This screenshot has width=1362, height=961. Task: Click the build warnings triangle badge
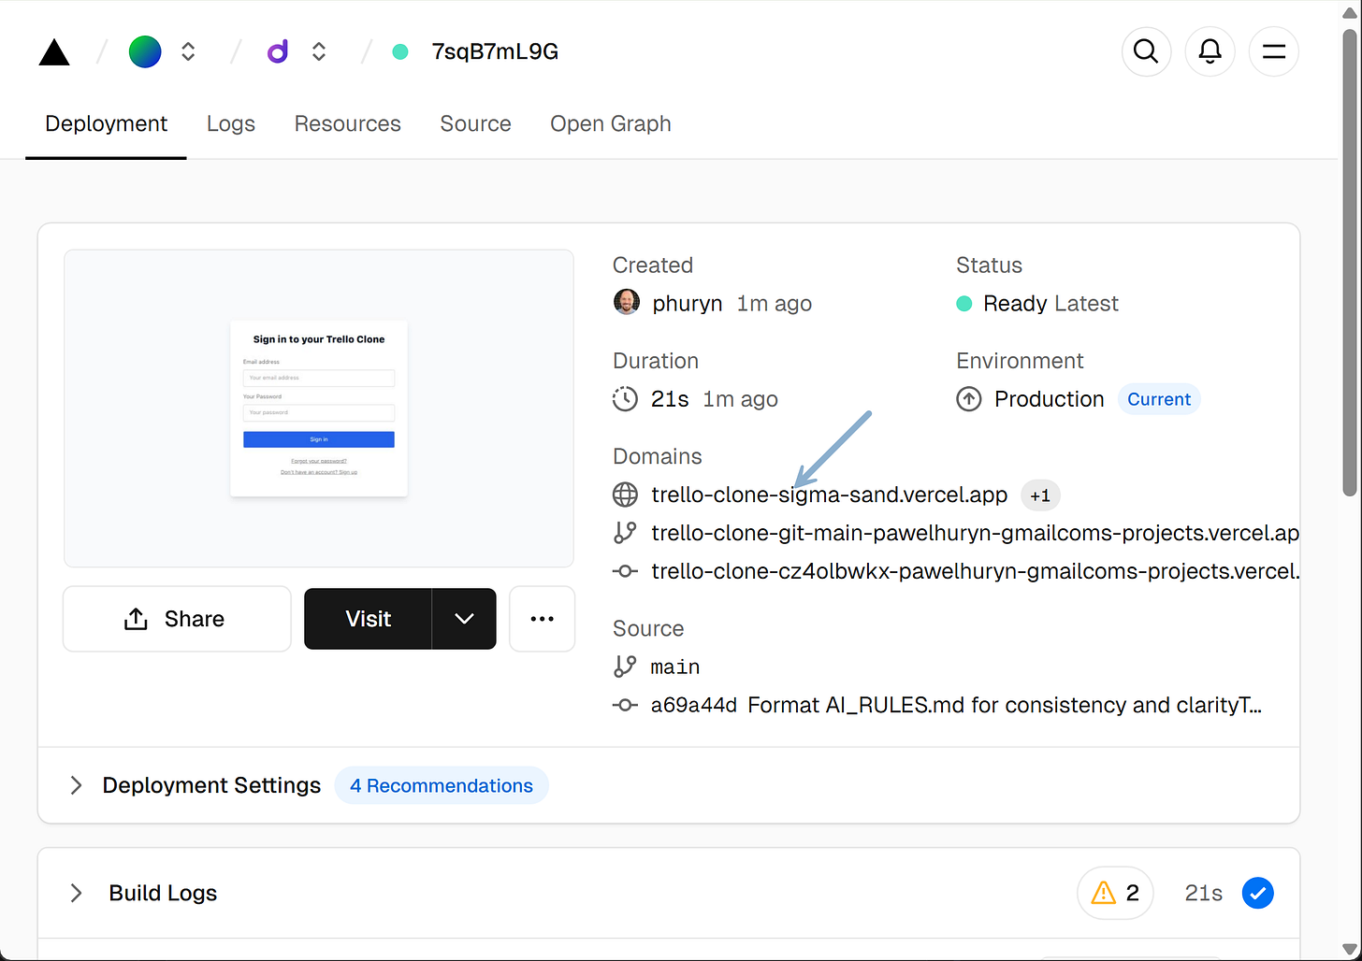(1115, 893)
